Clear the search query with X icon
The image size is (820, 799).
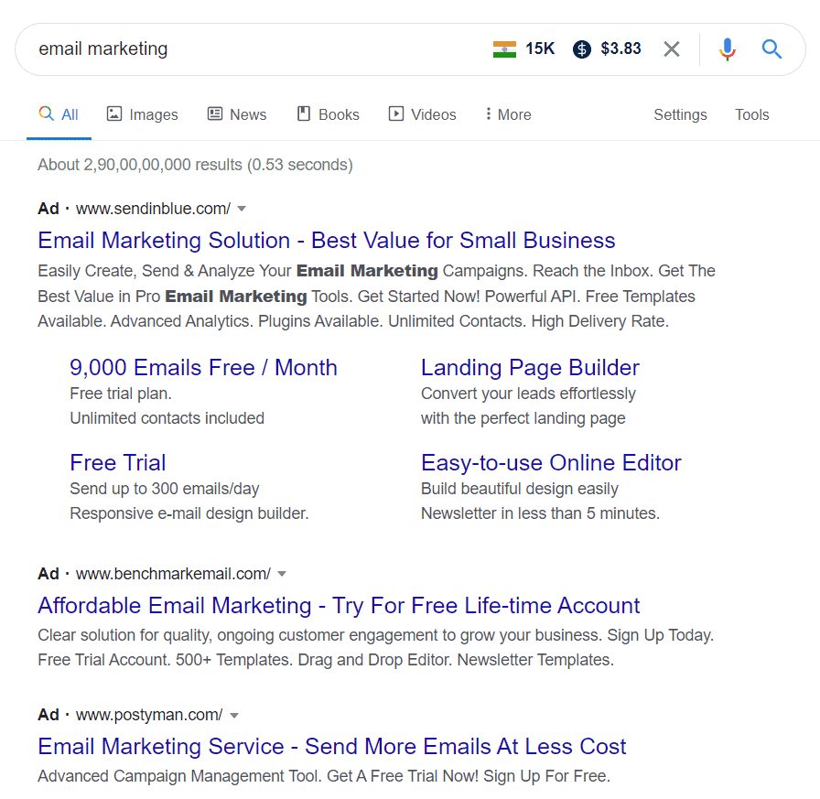point(672,49)
